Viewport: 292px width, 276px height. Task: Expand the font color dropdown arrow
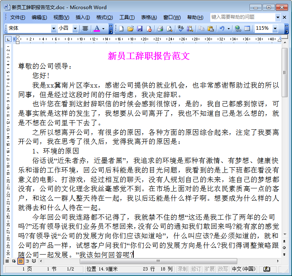[x=104, y=29]
